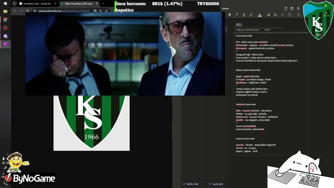Apply the font color in OneNote
This screenshot has width=334, height=188.
pos(260,15)
